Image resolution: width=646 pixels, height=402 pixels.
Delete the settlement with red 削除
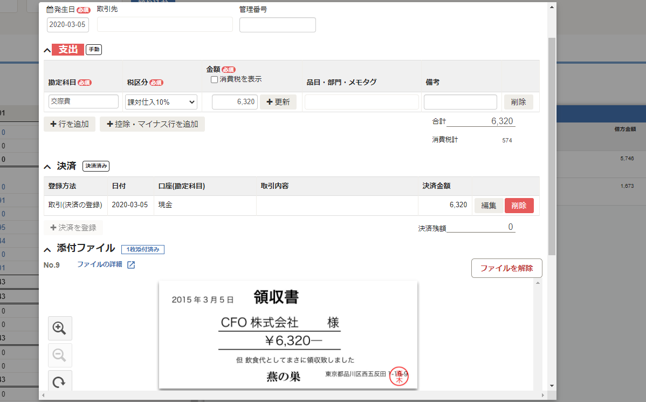click(x=519, y=206)
